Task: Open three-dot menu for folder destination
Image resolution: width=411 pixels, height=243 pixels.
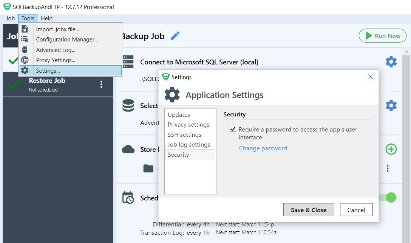Action: pos(388,168)
